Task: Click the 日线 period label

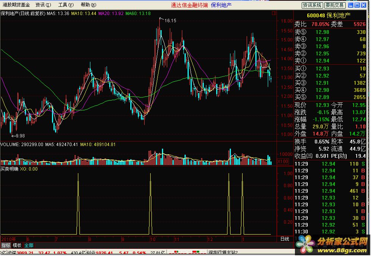Action: point(285,239)
